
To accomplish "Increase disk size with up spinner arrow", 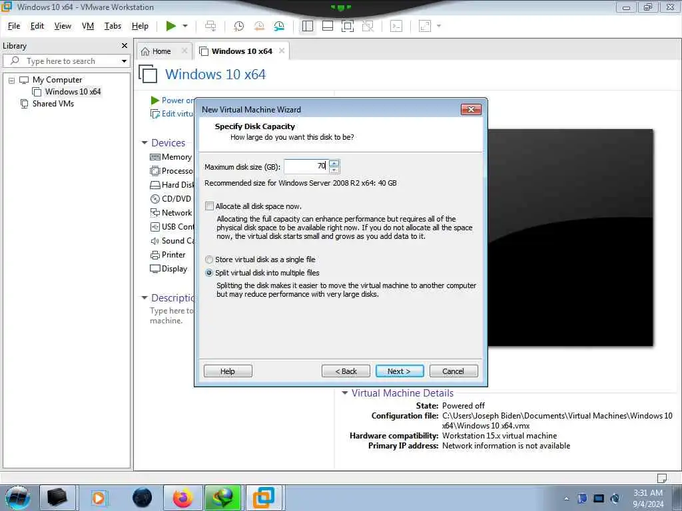I will point(334,164).
